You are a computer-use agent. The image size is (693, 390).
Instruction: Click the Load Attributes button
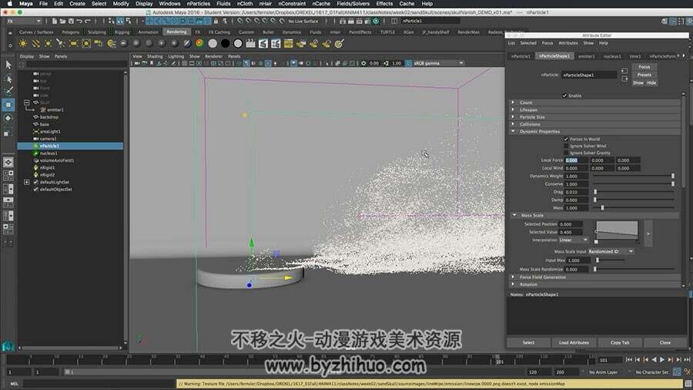[x=574, y=343]
